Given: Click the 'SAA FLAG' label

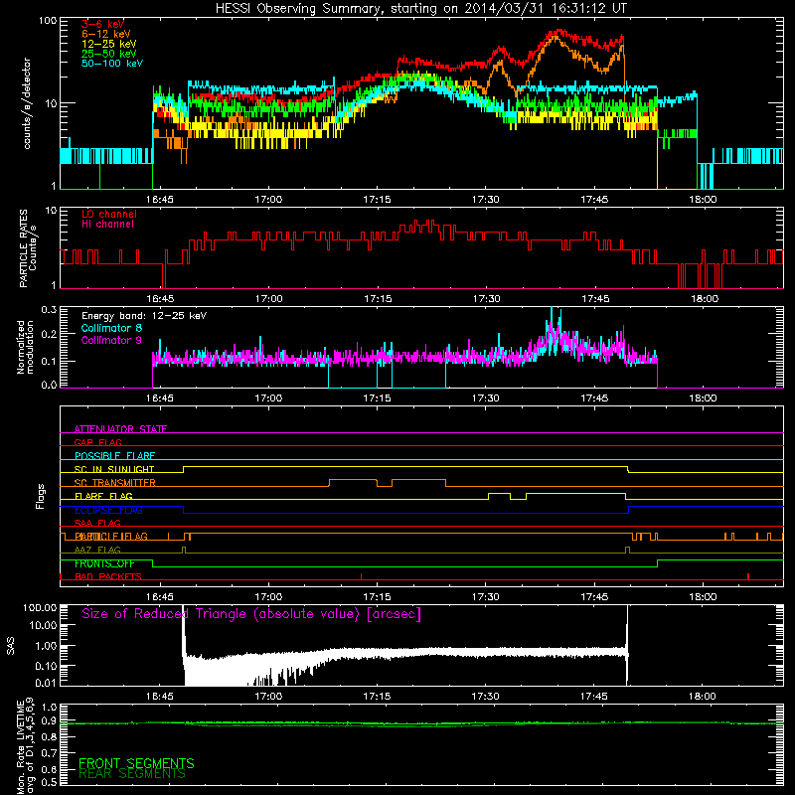Looking at the screenshot, I should click(x=97, y=523).
